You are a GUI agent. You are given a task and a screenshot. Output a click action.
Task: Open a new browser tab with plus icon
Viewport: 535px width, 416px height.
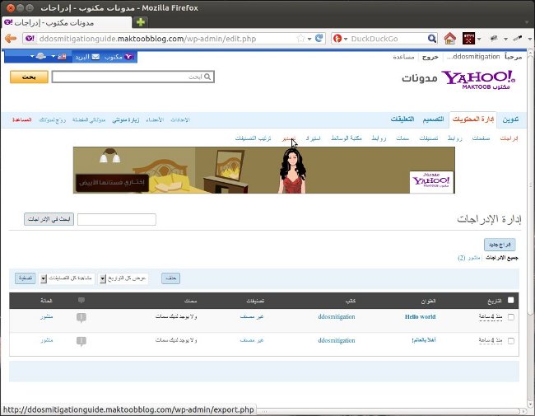141,21
